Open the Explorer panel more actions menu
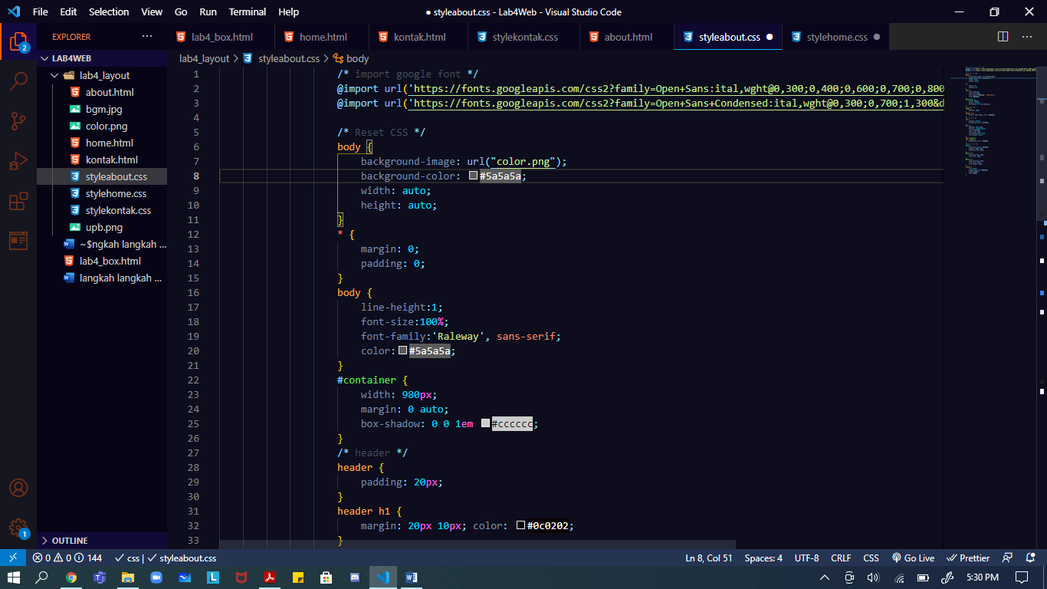Screen dimensions: 1047x589 (148, 36)
